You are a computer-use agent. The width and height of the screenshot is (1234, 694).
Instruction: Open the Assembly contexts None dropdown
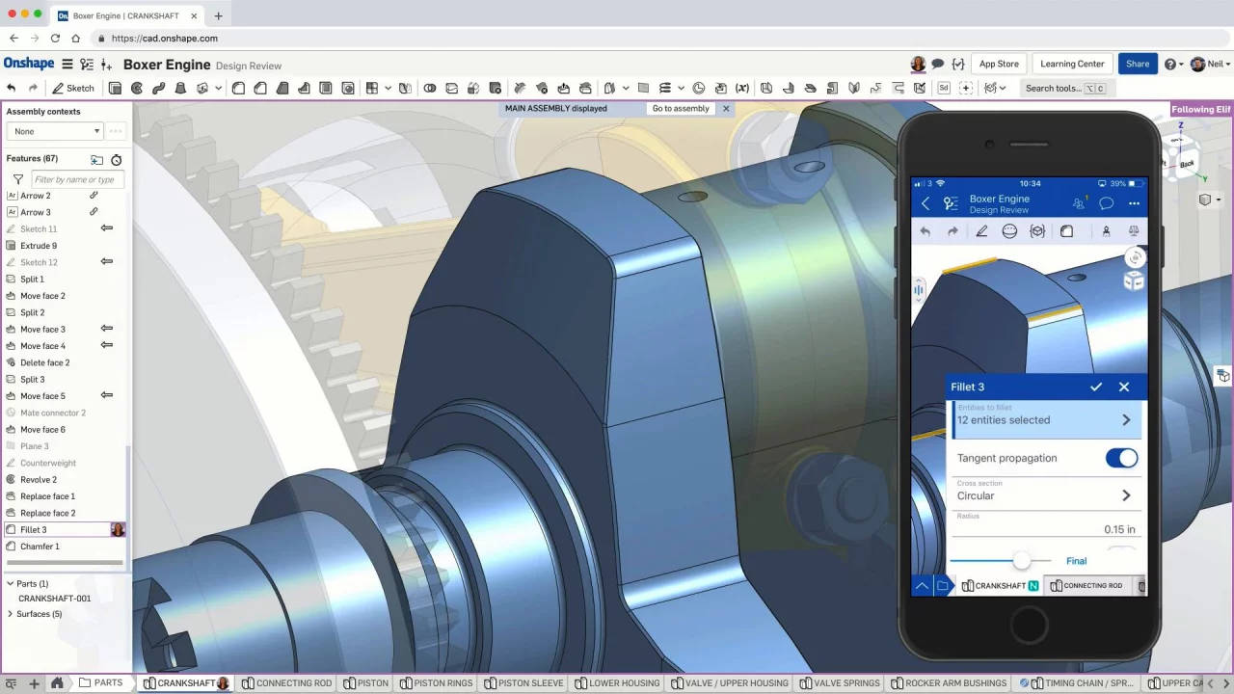coord(53,131)
